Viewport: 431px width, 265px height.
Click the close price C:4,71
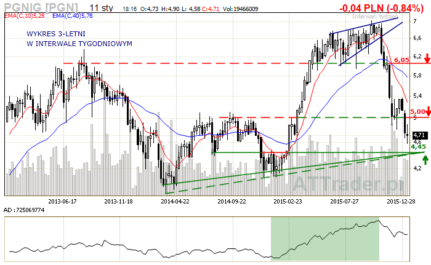[211, 9]
